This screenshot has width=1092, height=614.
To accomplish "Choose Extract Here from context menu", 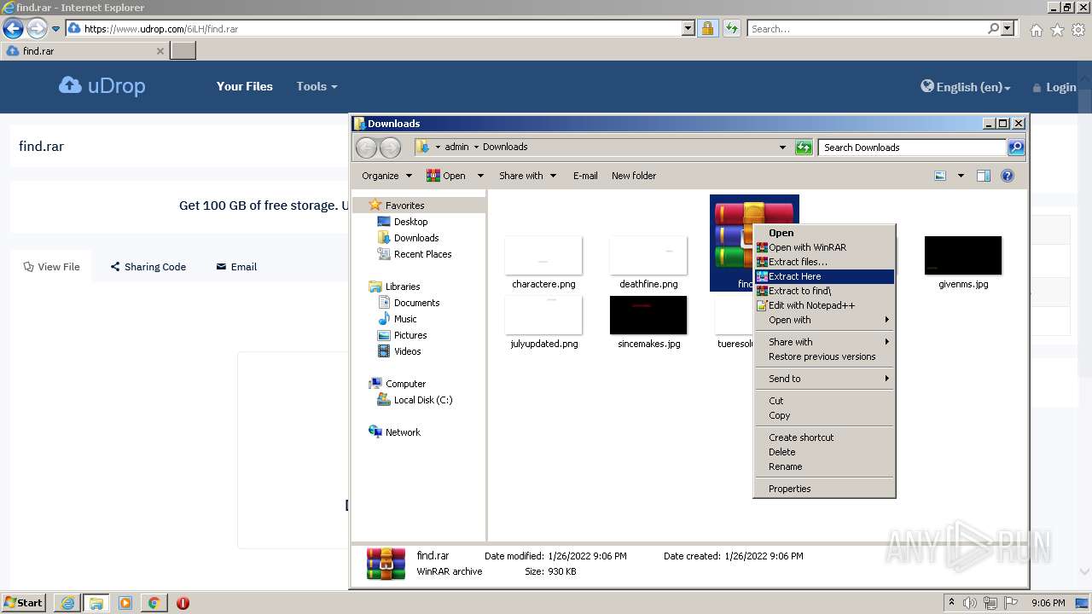I will (x=824, y=276).
